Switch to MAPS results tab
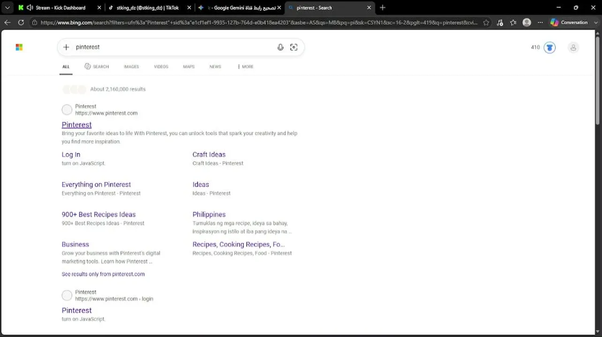The height and width of the screenshot is (337, 602). point(188,67)
